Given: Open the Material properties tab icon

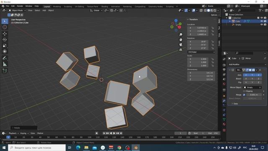Looking at the screenshot, I should (x=224, y=124).
